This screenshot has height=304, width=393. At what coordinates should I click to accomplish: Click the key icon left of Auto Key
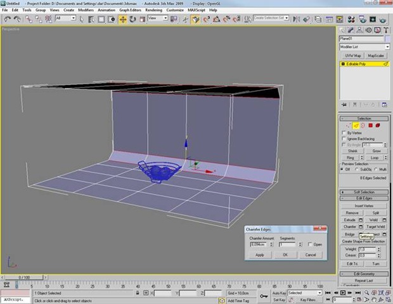point(264,296)
